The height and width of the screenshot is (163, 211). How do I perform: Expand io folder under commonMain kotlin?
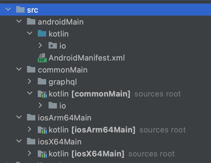(40, 105)
